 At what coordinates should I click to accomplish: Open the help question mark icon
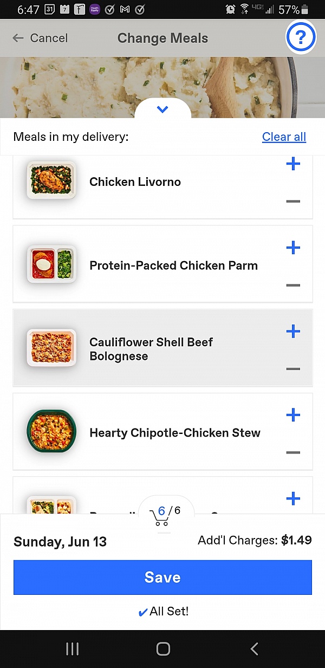coord(301,37)
